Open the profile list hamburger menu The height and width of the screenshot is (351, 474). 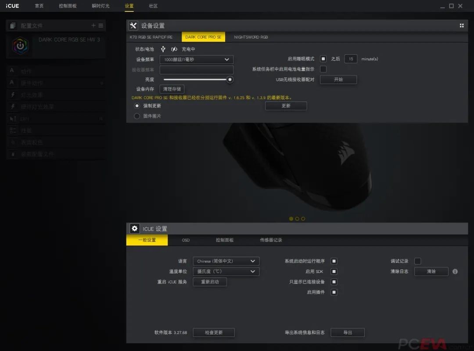[x=101, y=26]
